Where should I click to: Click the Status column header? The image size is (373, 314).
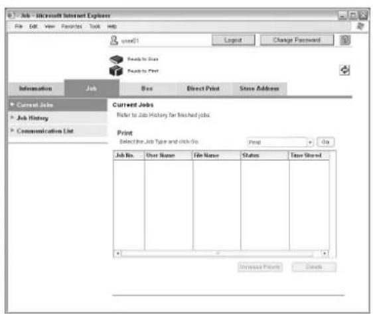tap(265, 155)
